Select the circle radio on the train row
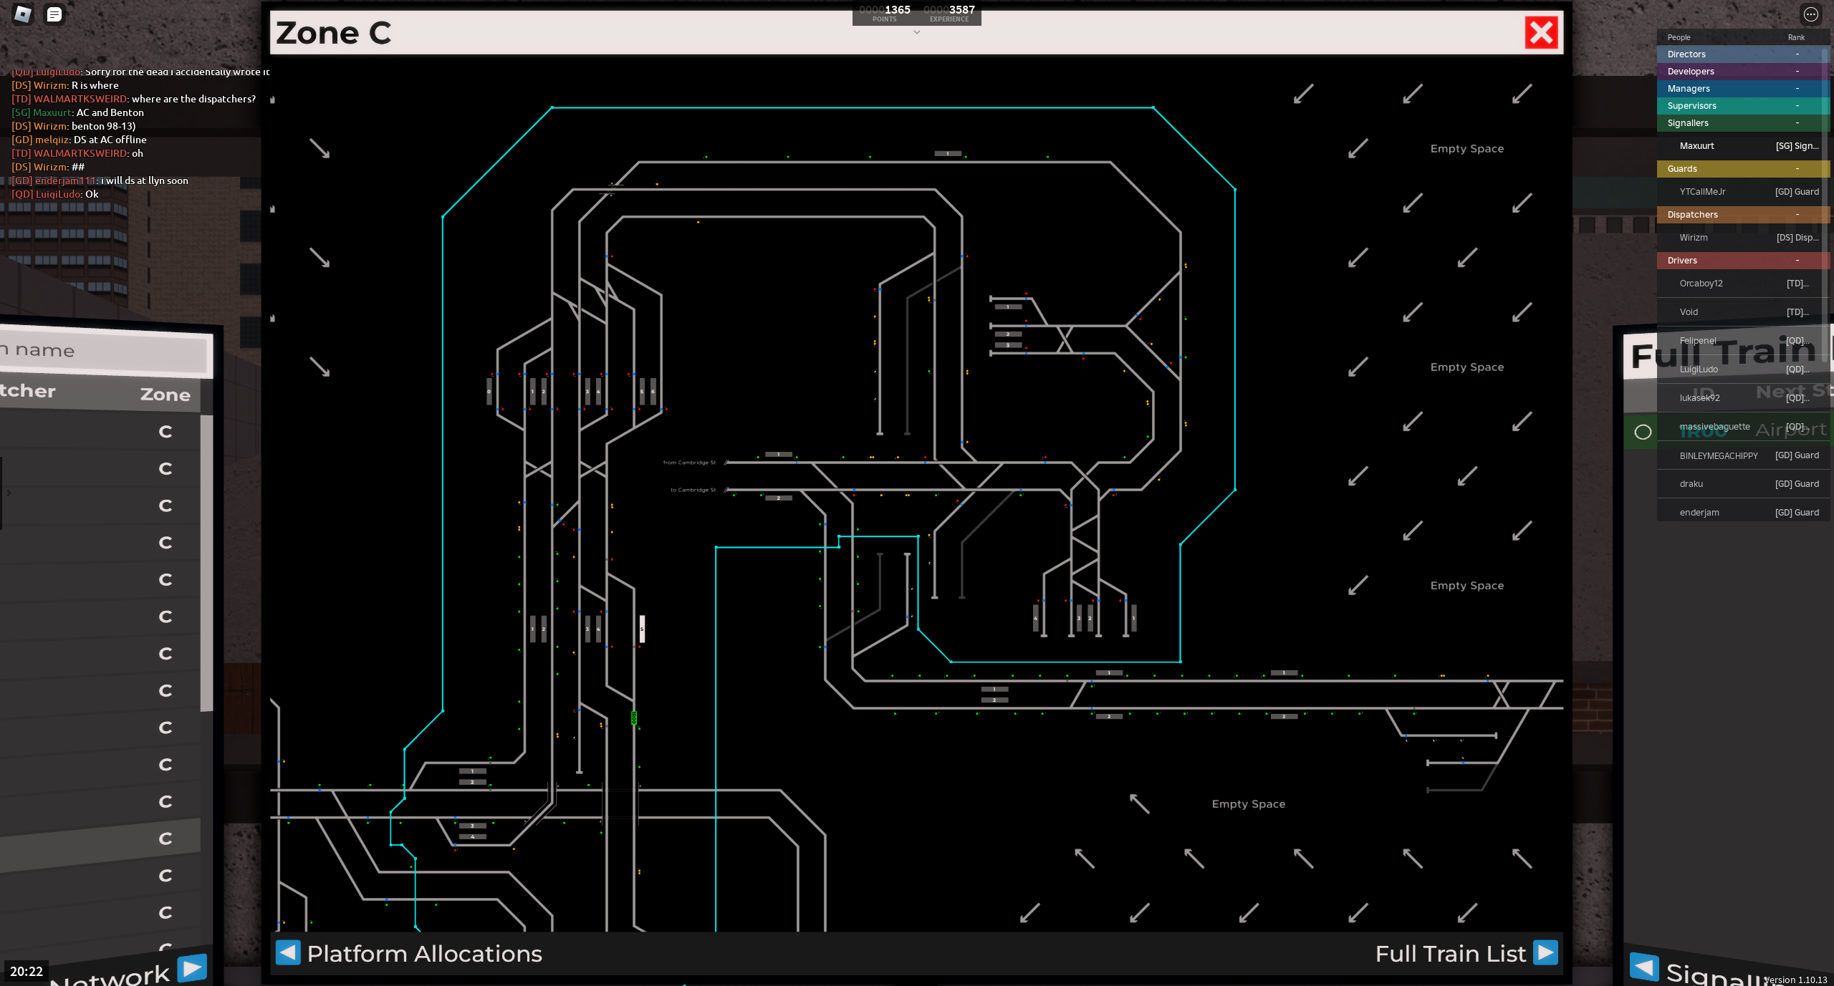The width and height of the screenshot is (1834, 986). point(1643,432)
